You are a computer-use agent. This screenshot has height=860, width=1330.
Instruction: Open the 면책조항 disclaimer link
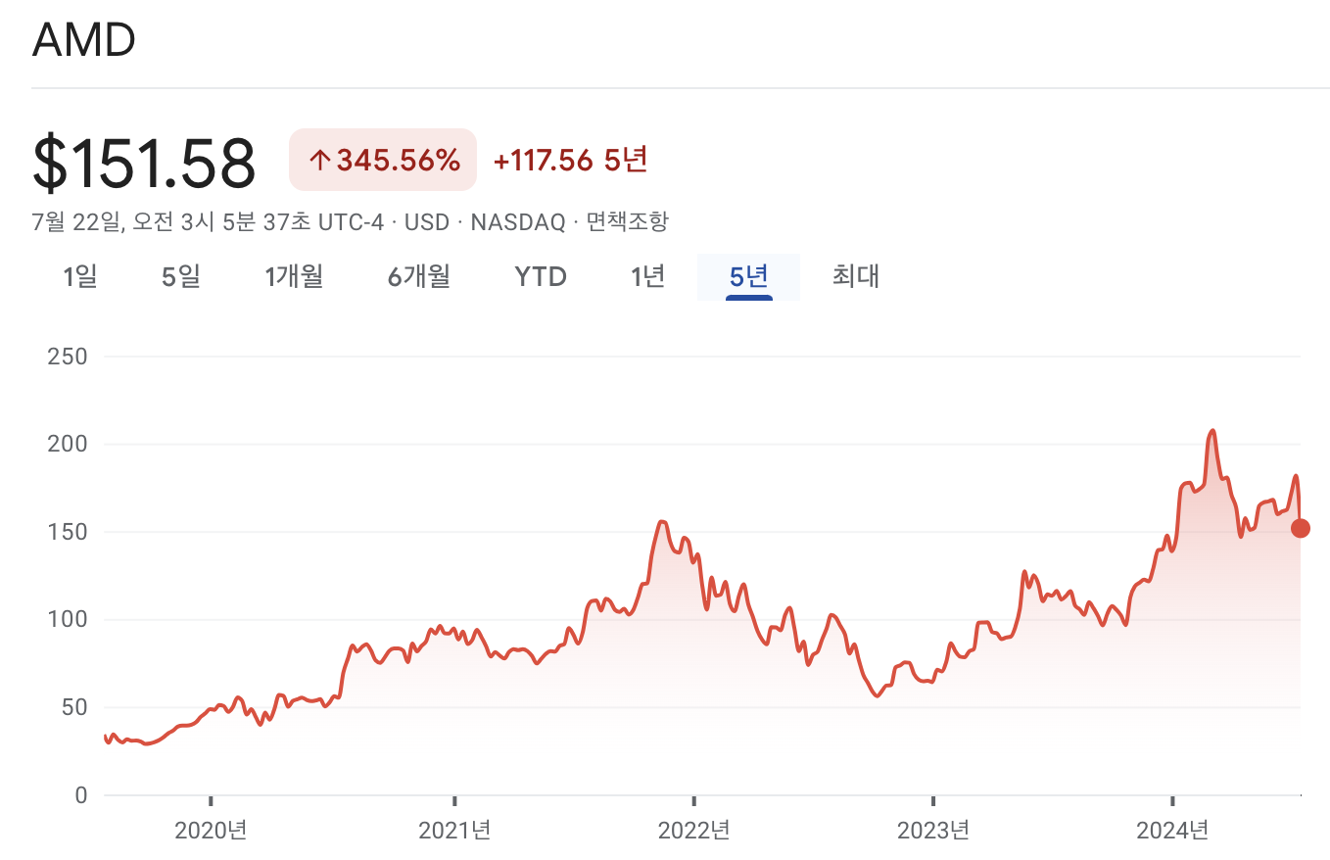[630, 221]
